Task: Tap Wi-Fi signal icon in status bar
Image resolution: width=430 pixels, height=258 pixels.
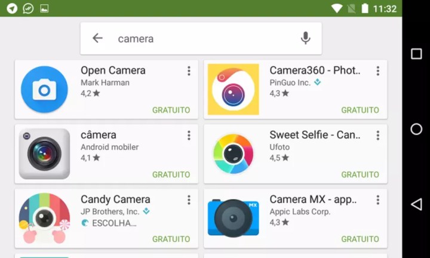Action: pos(337,8)
